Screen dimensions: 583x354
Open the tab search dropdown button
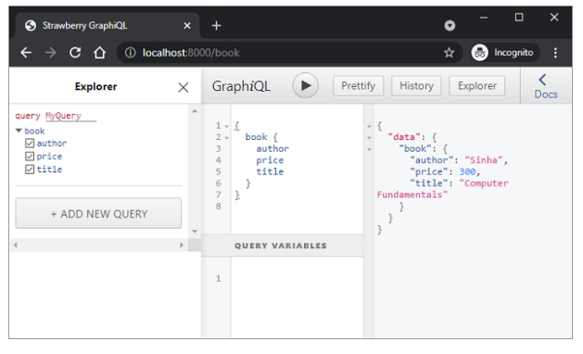tap(450, 26)
